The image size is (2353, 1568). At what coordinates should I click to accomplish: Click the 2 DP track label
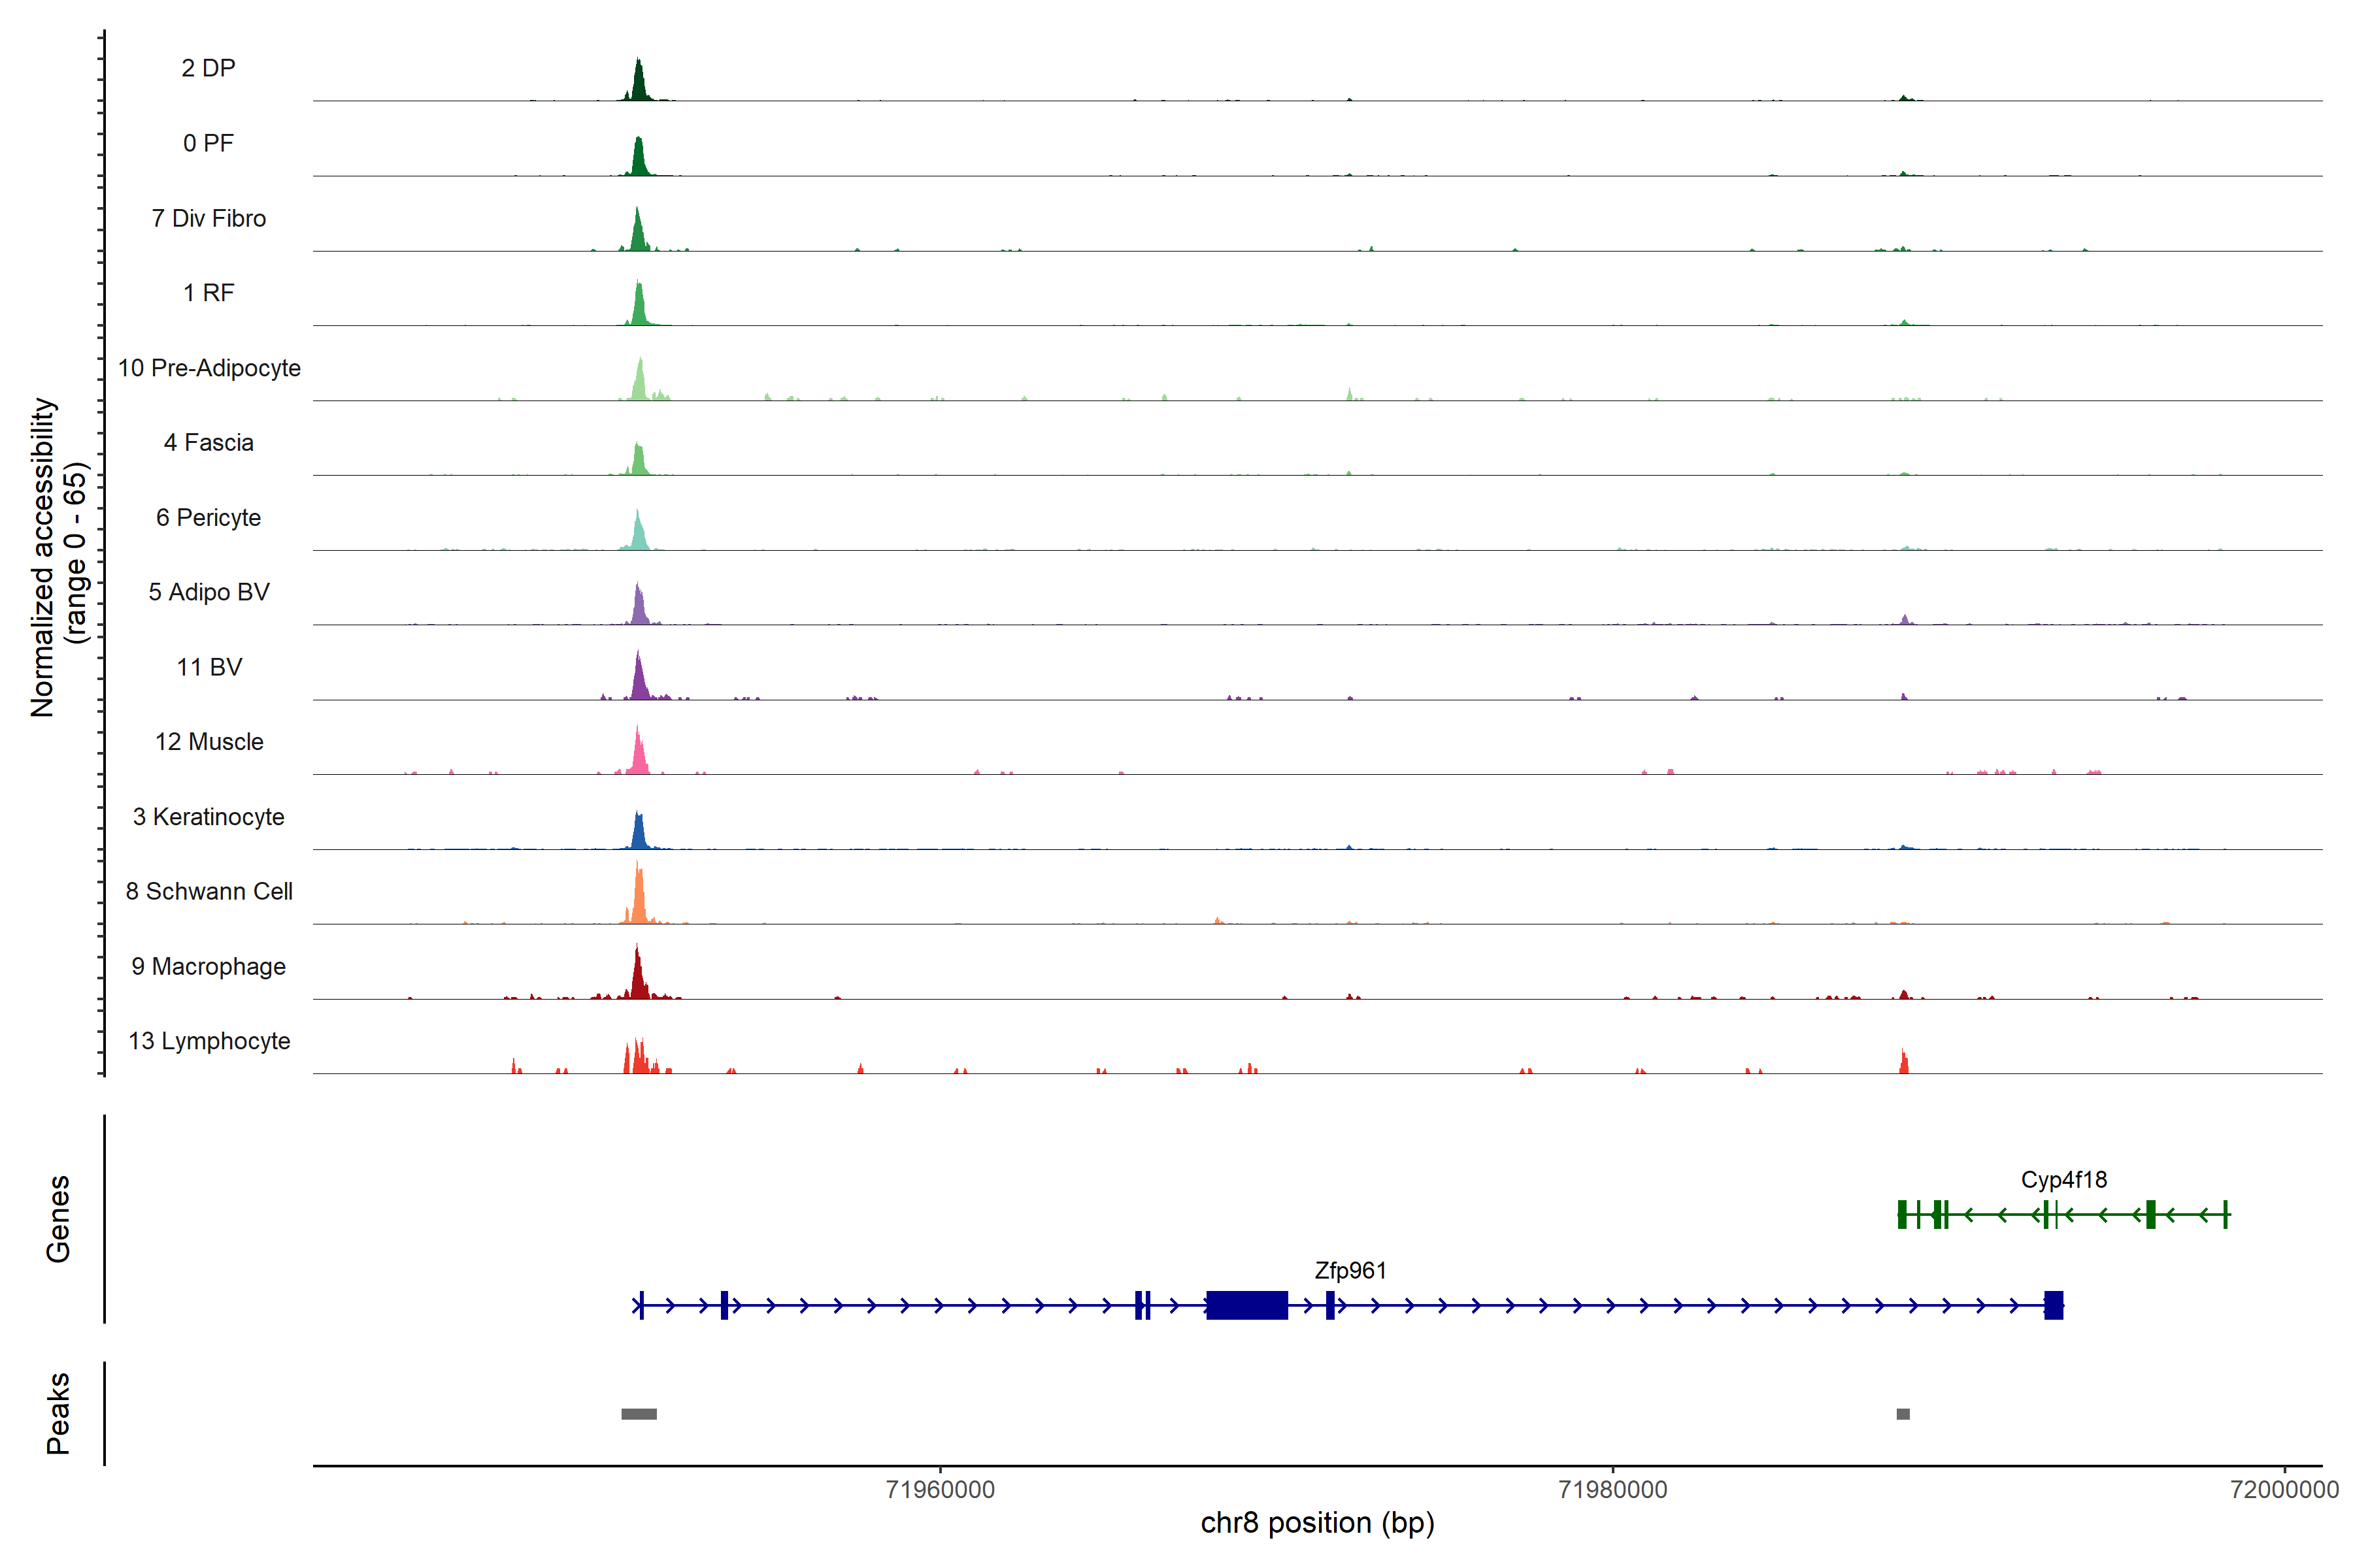tap(208, 68)
